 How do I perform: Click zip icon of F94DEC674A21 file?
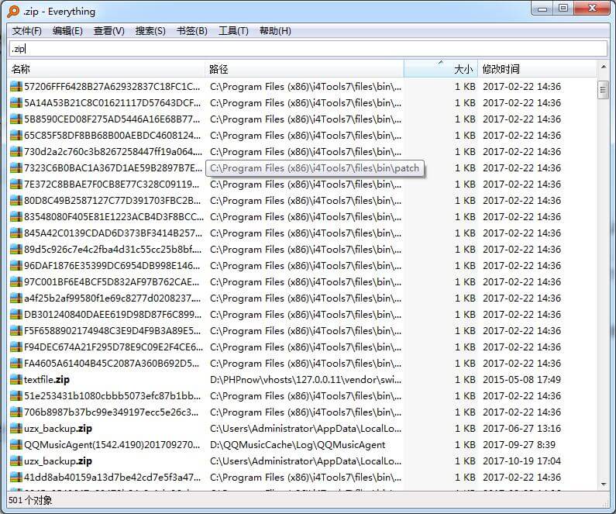pyautogui.click(x=16, y=347)
